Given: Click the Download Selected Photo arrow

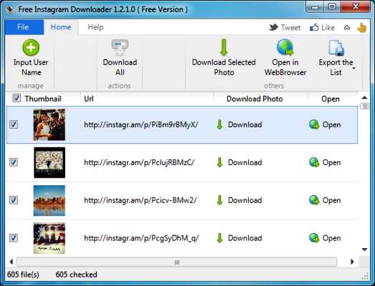Looking at the screenshot, I should [x=224, y=47].
